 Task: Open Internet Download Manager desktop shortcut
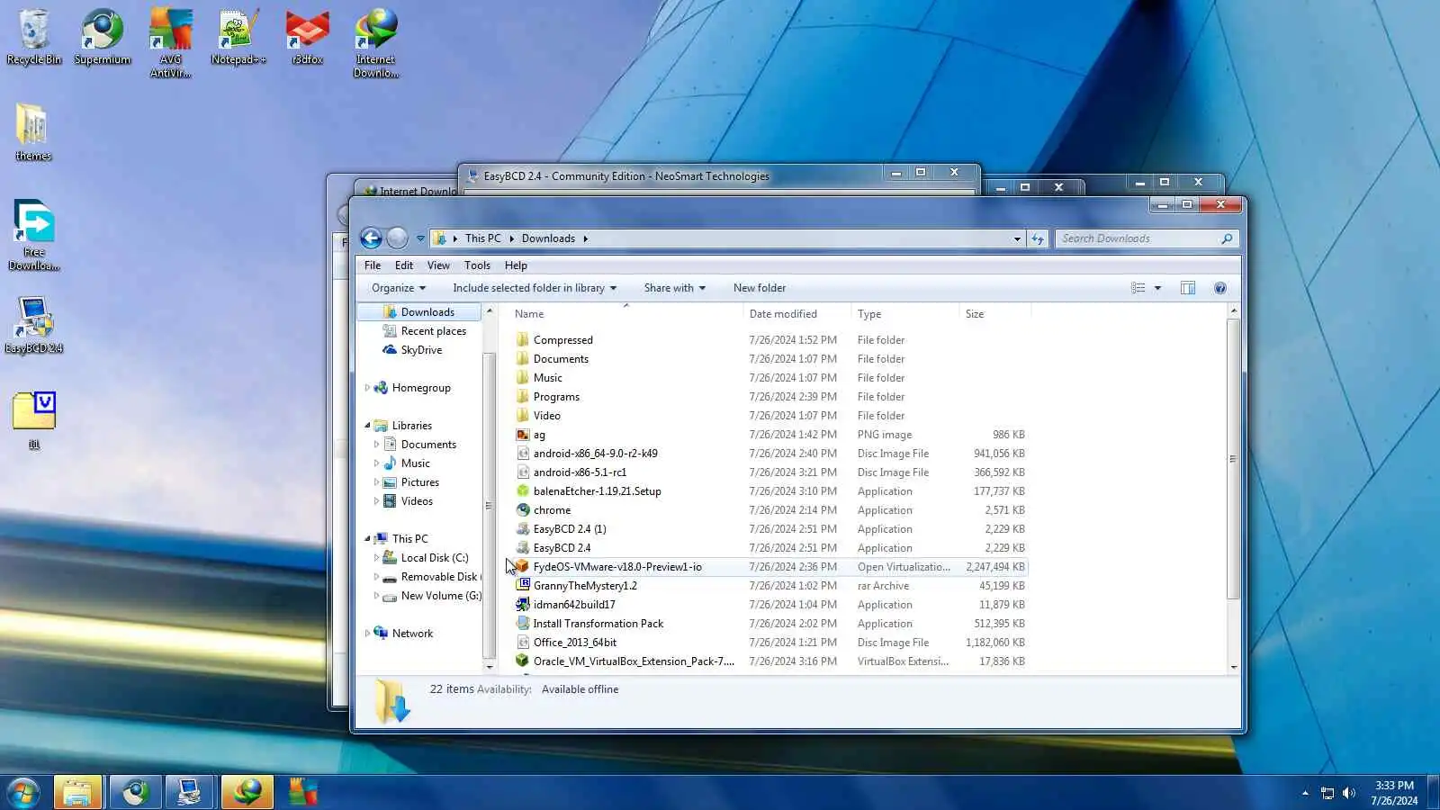pyautogui.click(x=376, y=42)
